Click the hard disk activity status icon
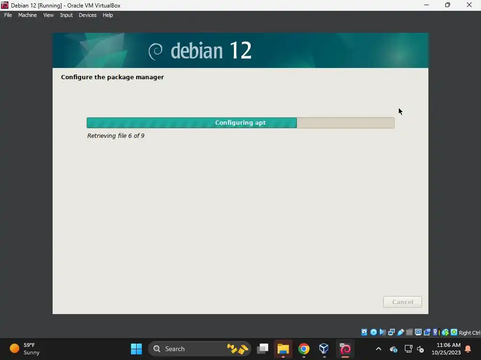Viewport: 481px width, 360px height. point(364,332)
